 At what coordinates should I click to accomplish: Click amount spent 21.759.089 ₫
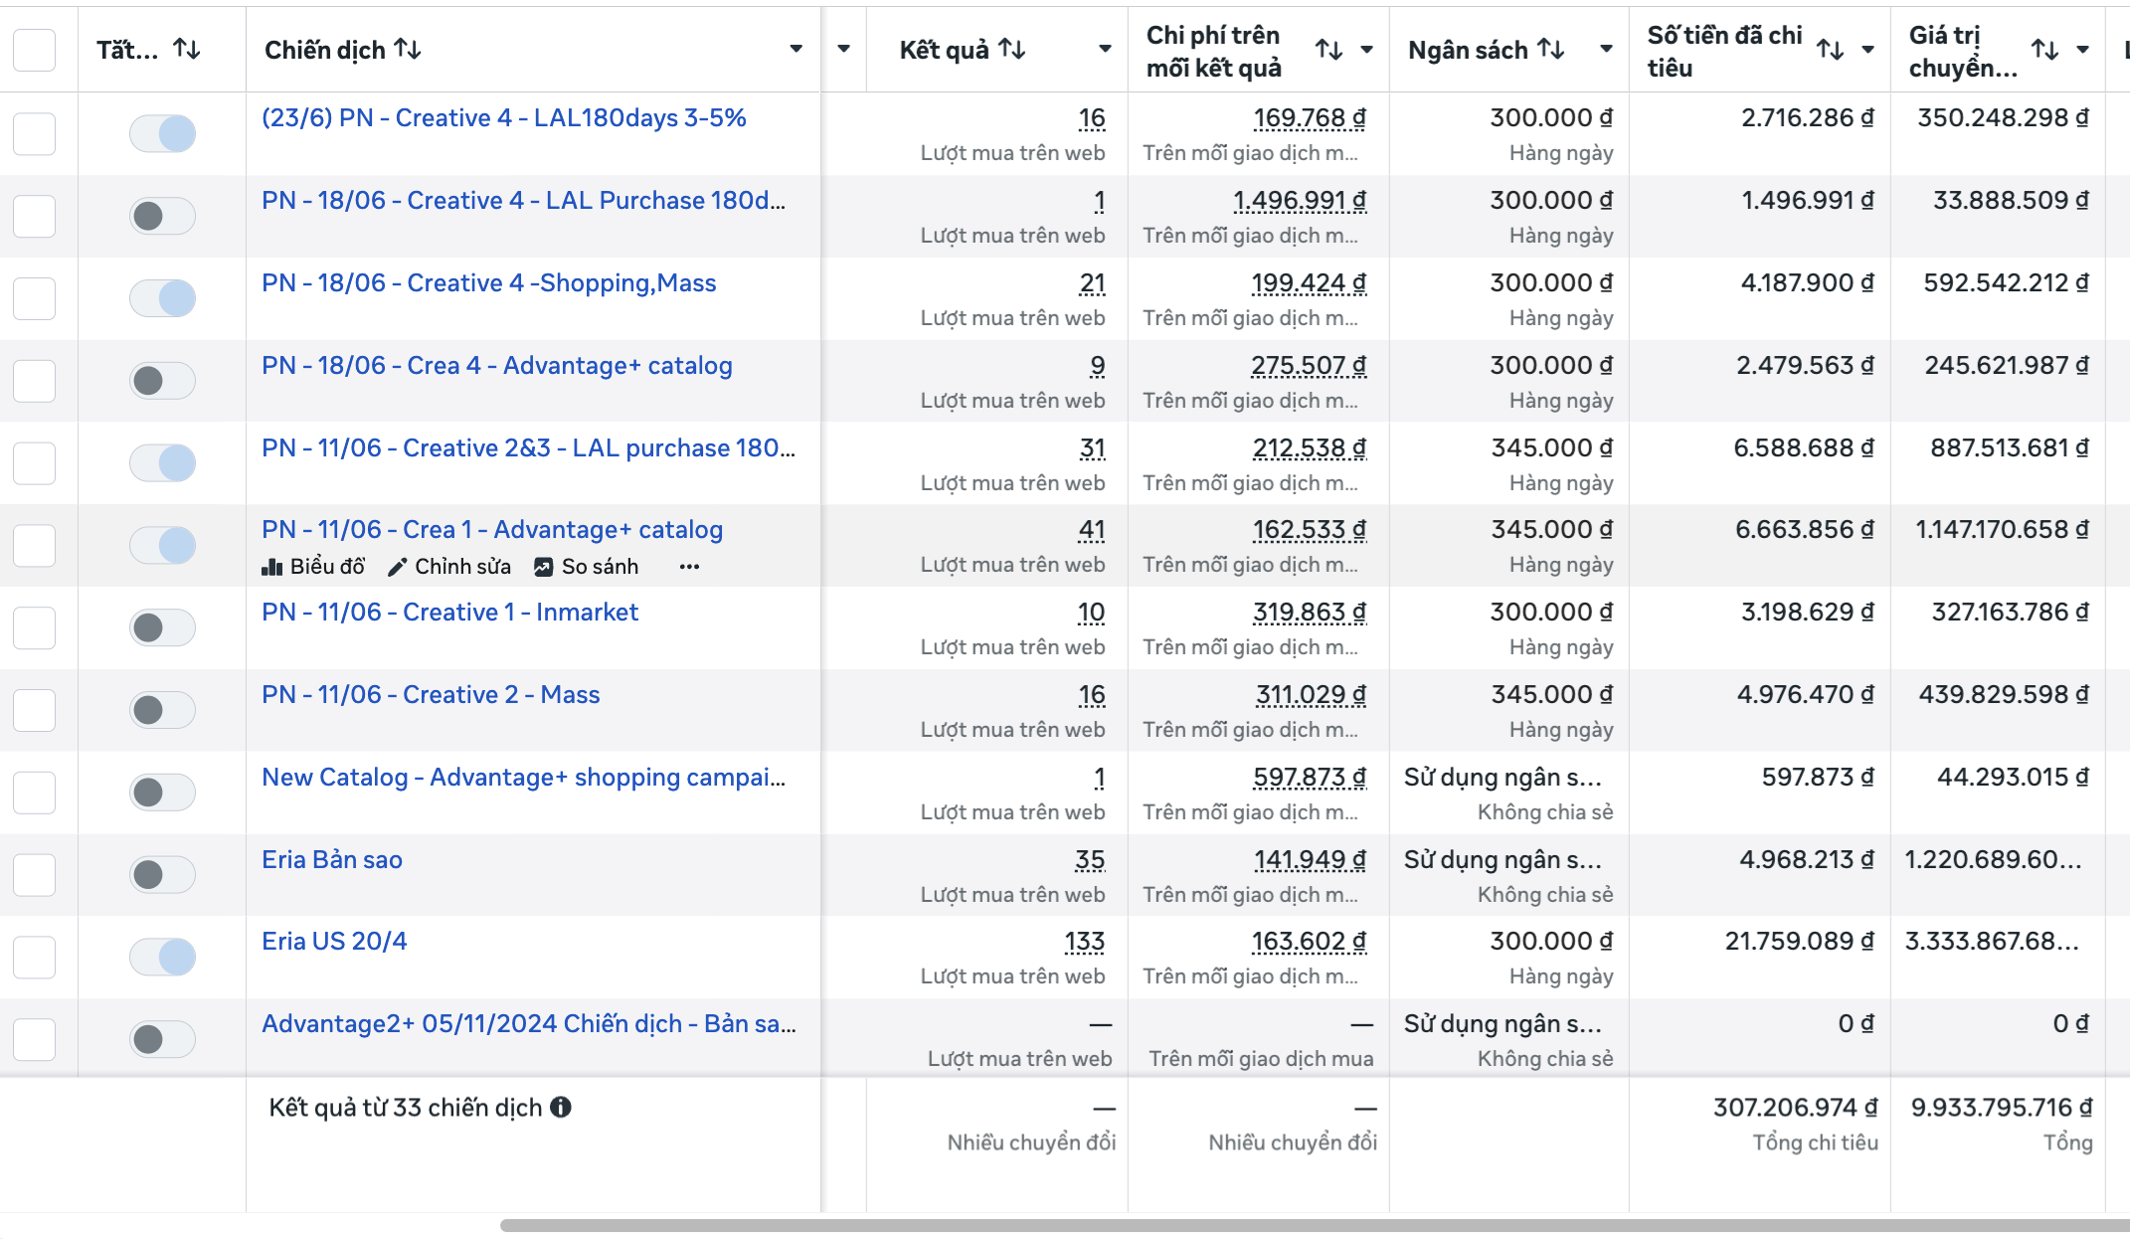pyautogui.click(x=1799, y=941)
